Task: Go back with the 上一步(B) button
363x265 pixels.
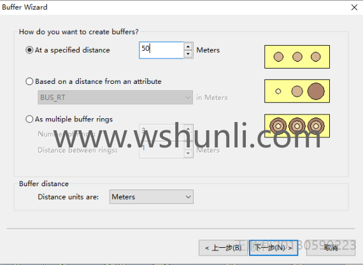Action: coord(223,248)
